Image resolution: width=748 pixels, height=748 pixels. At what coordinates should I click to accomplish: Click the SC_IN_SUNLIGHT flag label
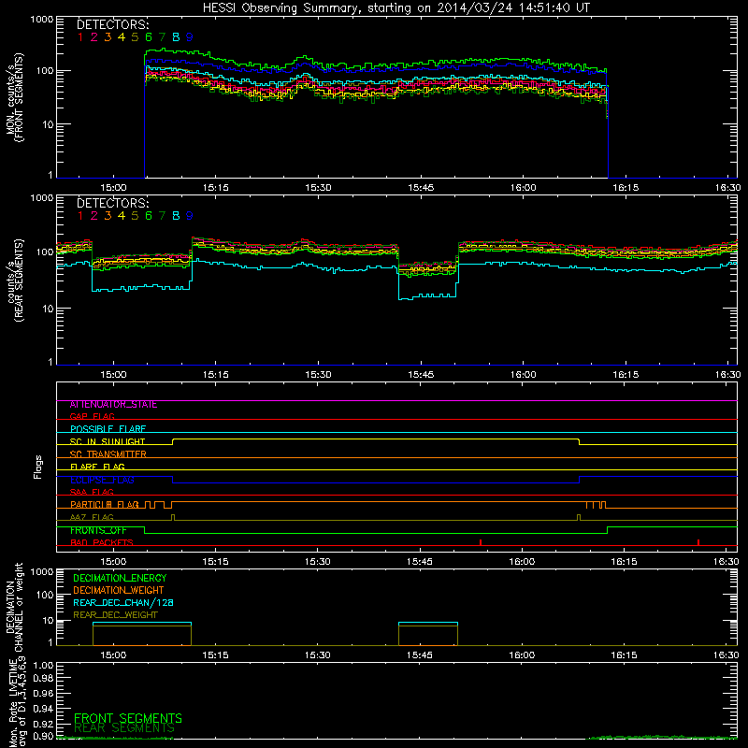point(108,441)
